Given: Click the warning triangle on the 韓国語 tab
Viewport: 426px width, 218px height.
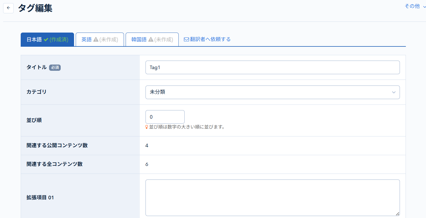Looking at the screenshot, I should [x=151, y=39].
